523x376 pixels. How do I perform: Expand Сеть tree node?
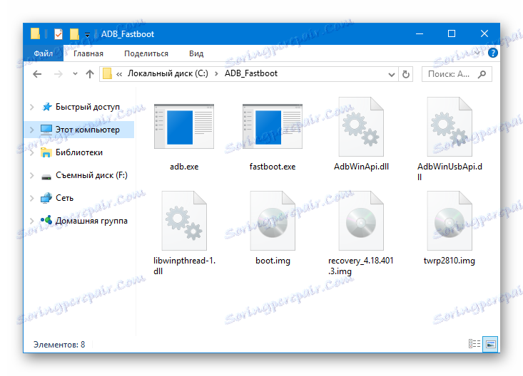pyautogui.click(x=32, y=198)
